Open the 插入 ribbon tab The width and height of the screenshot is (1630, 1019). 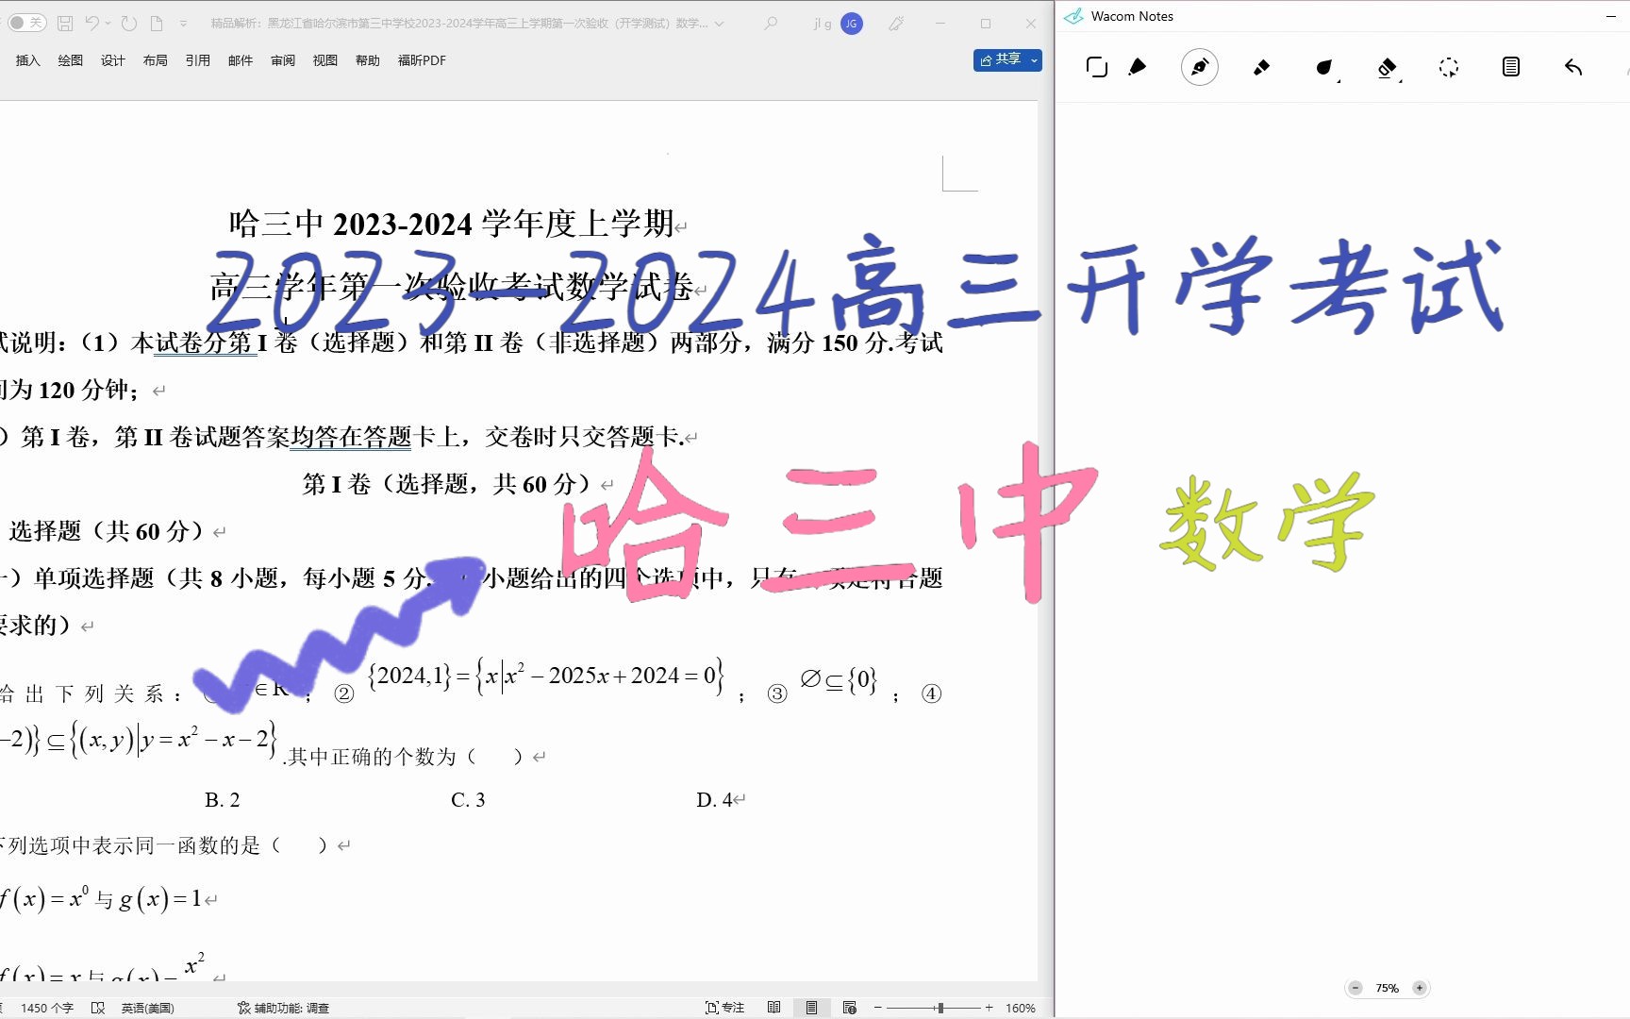point(28,60)
